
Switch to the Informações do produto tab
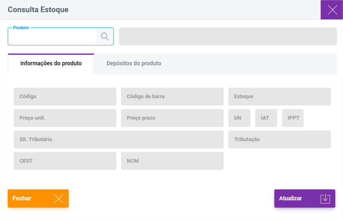click(x=51, y=64)
